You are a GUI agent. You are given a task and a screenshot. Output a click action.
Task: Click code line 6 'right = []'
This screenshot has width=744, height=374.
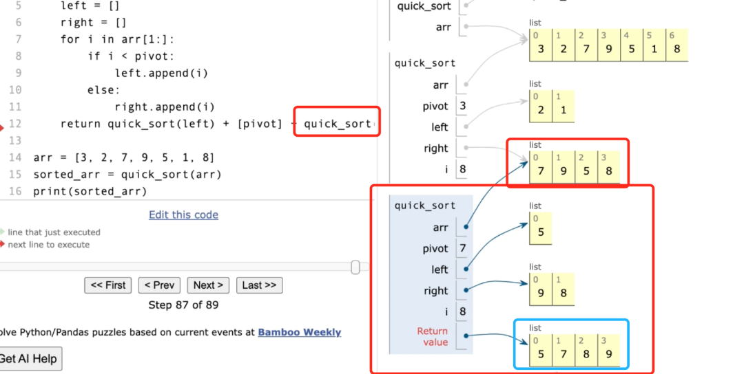(x=94, y=22)
